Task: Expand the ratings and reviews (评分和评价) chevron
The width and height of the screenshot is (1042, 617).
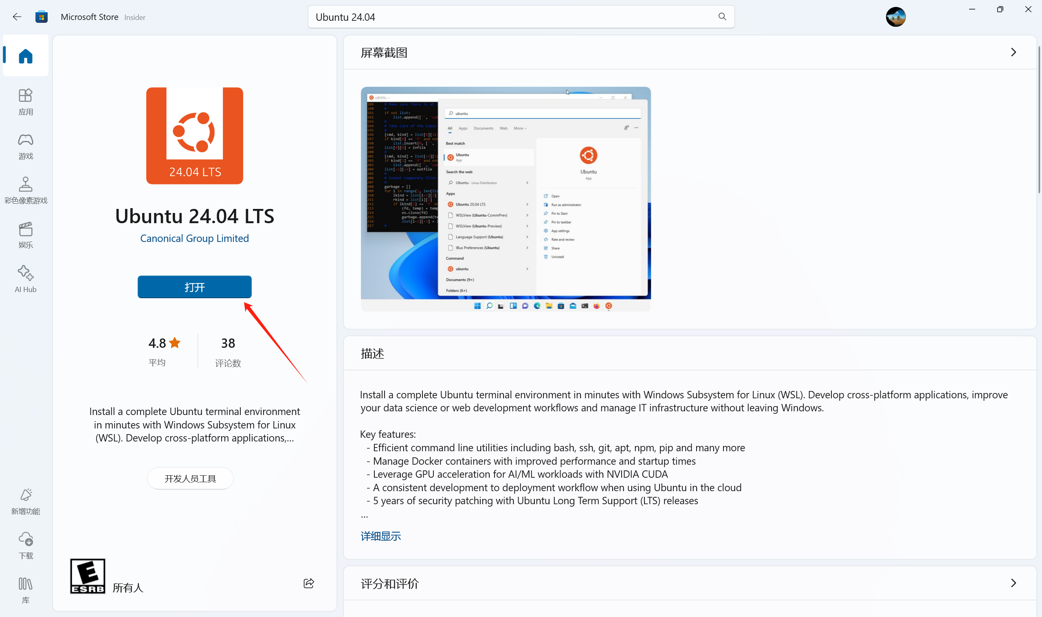Action: [1013, 583]
